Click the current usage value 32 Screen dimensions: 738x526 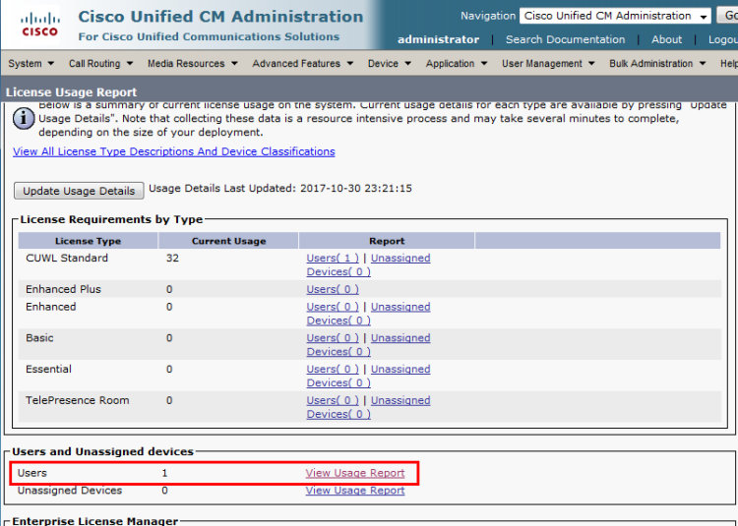[x=172, y=258]
